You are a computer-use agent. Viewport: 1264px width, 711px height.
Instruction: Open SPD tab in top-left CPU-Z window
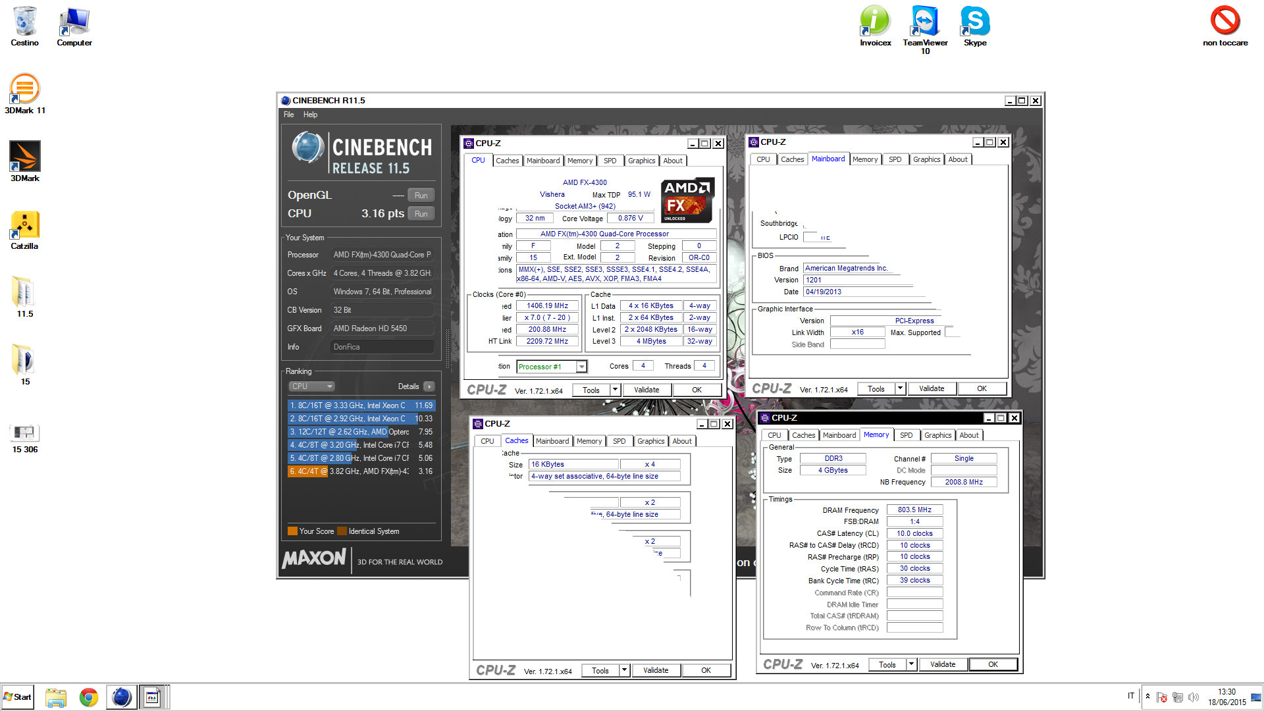click(610, 161)
